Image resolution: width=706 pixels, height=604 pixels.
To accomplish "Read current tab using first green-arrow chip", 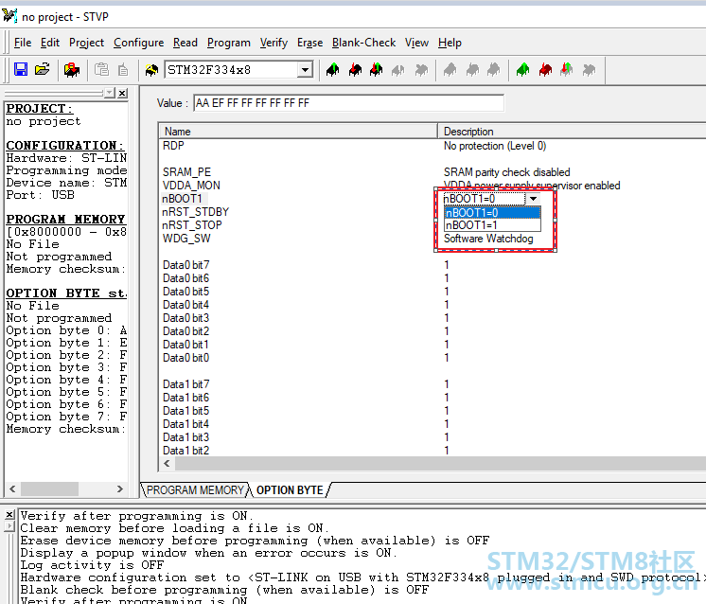I will coord(333,70).
